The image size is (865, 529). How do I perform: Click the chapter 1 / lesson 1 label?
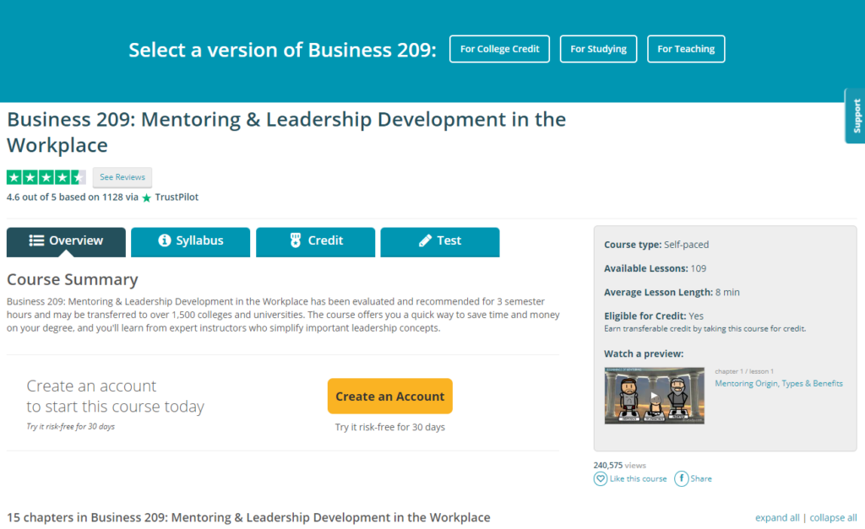[x=744, y=371]
